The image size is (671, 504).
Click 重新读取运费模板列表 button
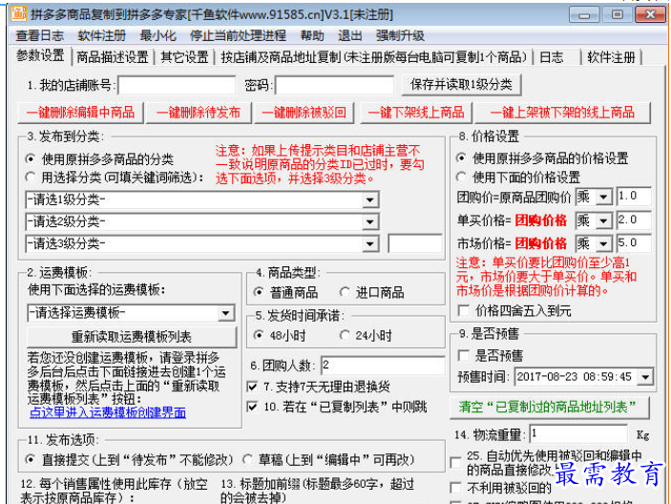132,337
